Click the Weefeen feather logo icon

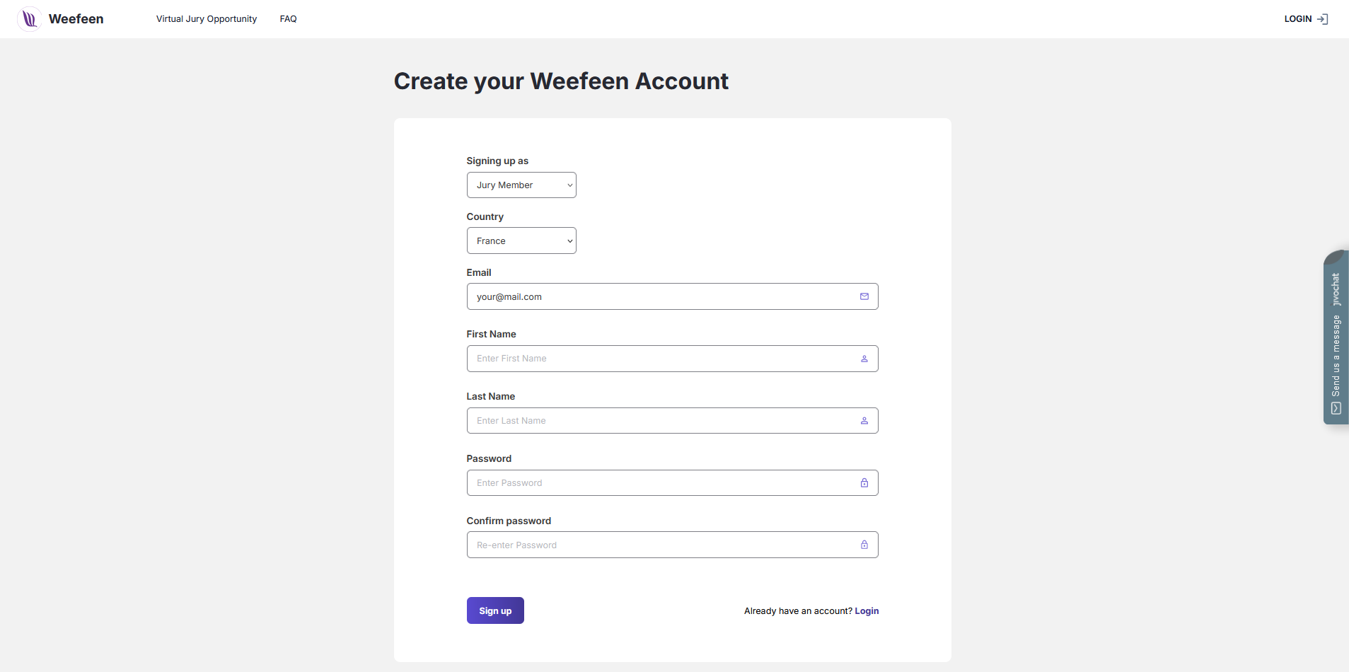[29, 19]
